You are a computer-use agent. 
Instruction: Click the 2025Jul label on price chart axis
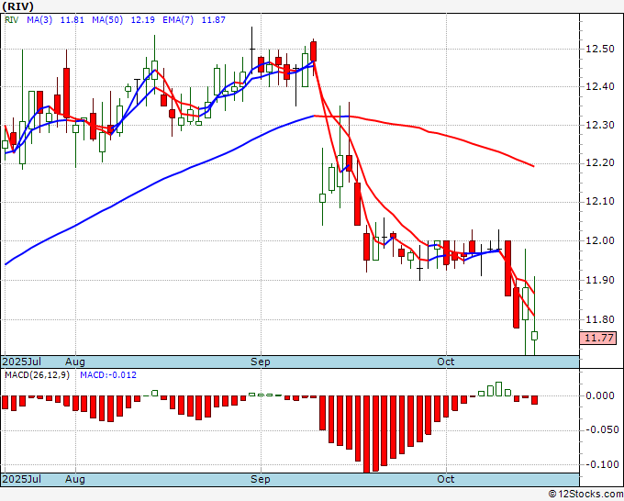click(22, 362)
